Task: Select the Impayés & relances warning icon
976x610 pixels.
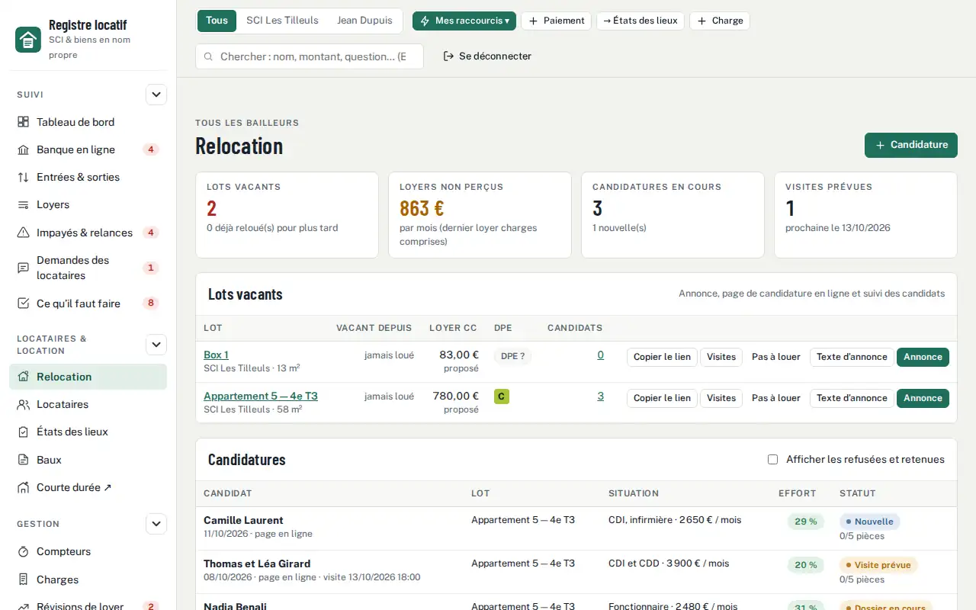Action: pyautogui.click(x=23, y=233)
